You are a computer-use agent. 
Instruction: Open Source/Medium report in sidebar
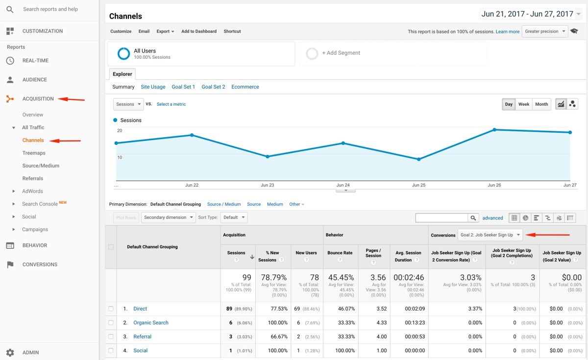tap(41, 166)
